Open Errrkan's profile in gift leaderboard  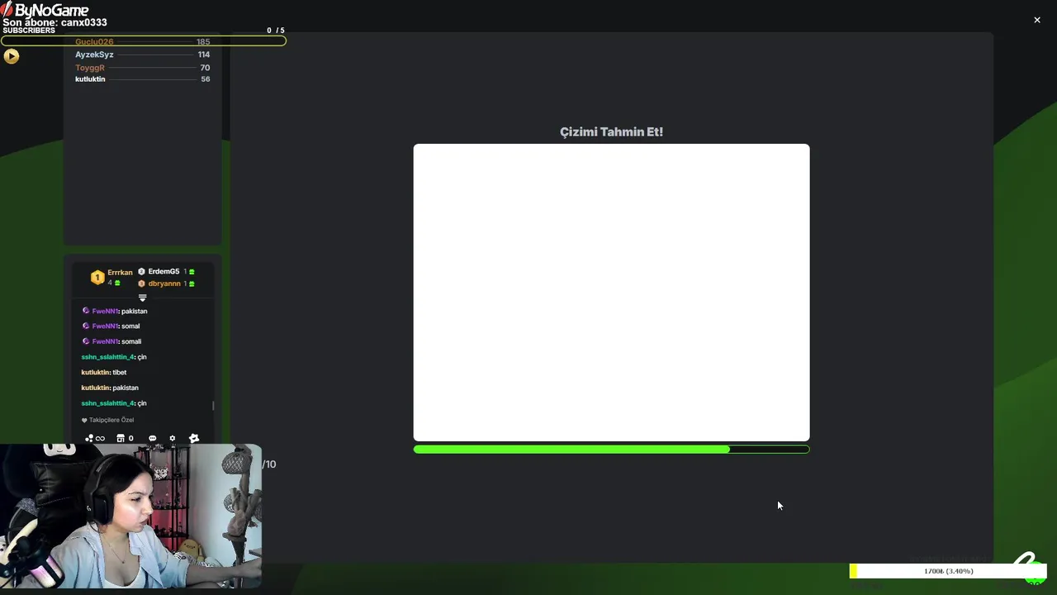pyautogui.click(x=120, y=272)
